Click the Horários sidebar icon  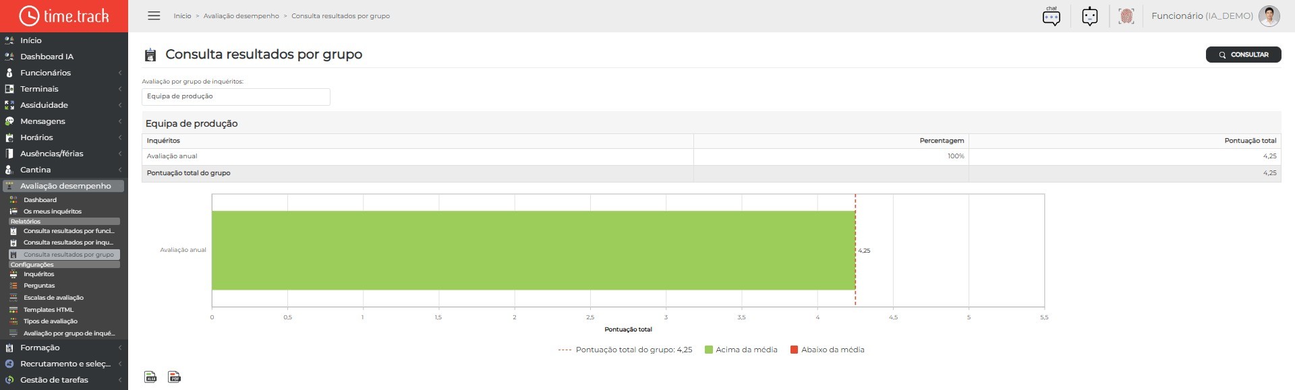9,137
